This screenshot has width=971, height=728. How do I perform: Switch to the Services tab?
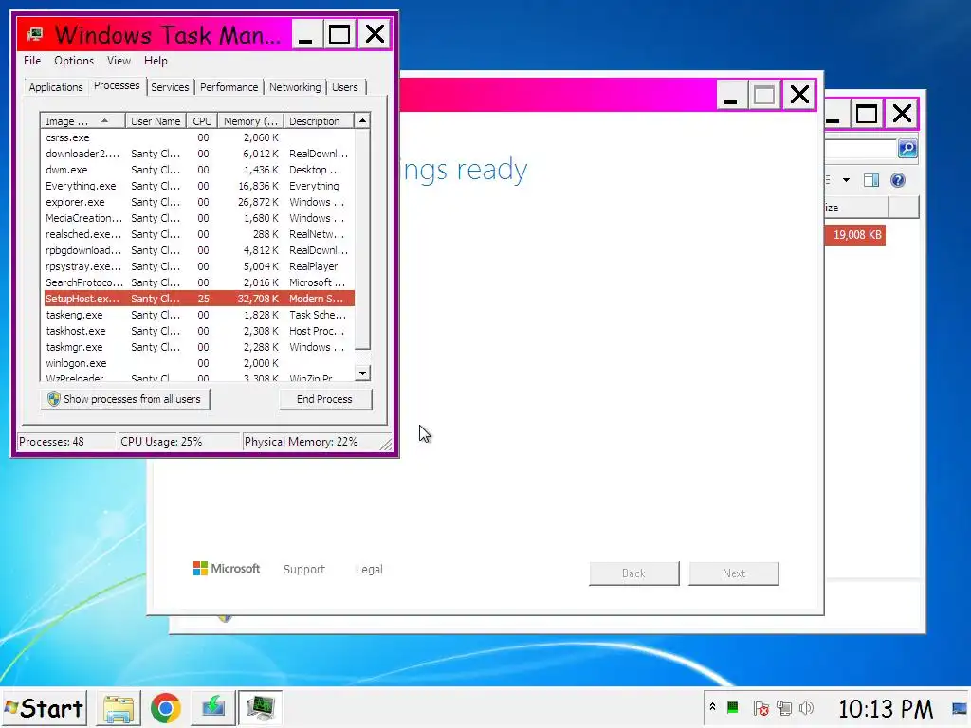pyautogui.click(x=170, y=87)
